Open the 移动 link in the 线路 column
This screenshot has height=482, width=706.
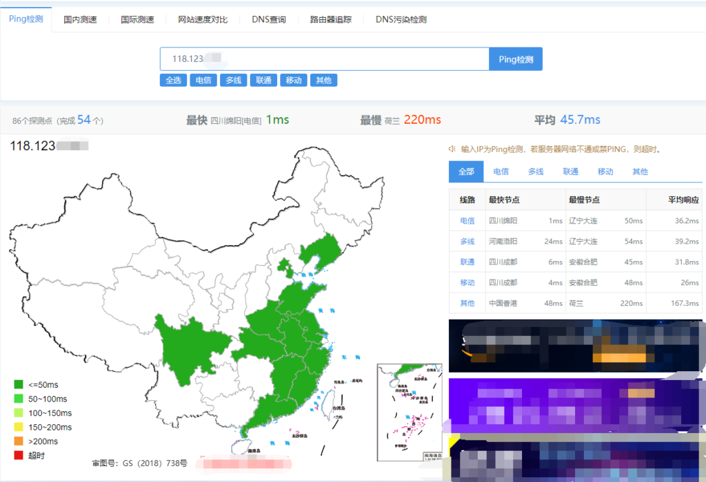coord(467,283)
